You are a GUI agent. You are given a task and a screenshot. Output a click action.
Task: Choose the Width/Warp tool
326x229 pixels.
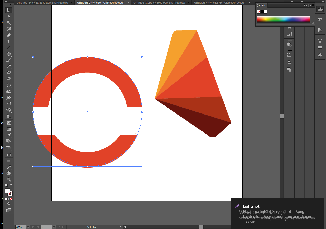point(9,98)
